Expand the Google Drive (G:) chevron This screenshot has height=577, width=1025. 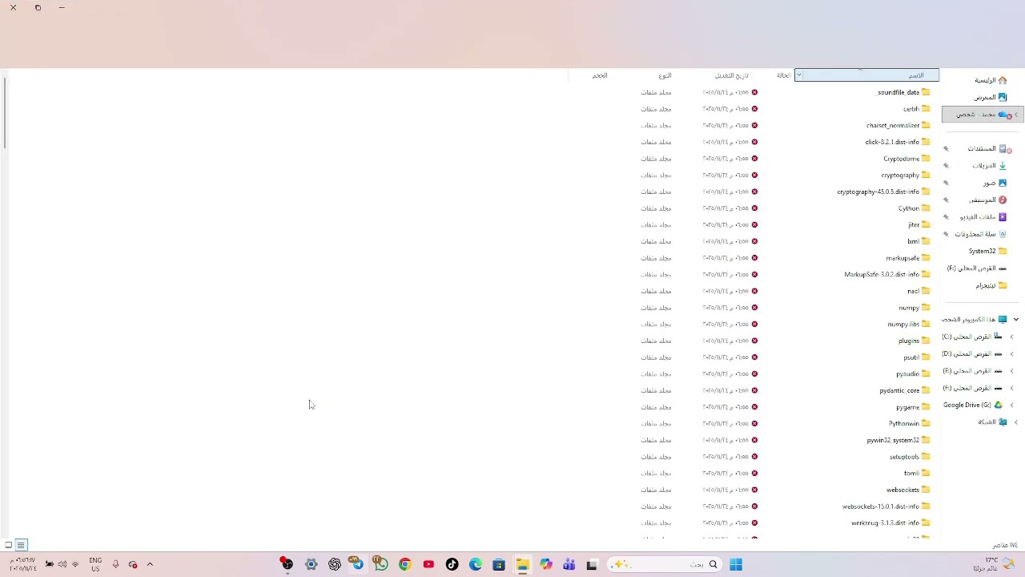click(x=1011, y=405)
